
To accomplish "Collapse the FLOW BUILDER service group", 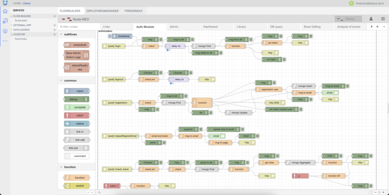I will coord(12,16).
